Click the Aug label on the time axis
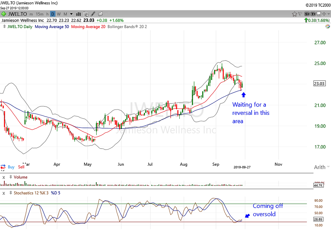Image resolution: width=331 pixels, height=231 pixels. (183, 164)
